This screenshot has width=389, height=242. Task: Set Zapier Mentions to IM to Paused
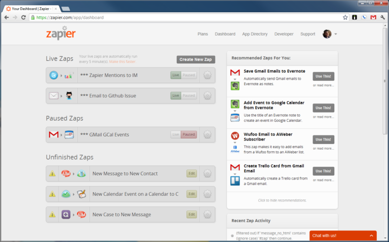click(x=189, y=75)
